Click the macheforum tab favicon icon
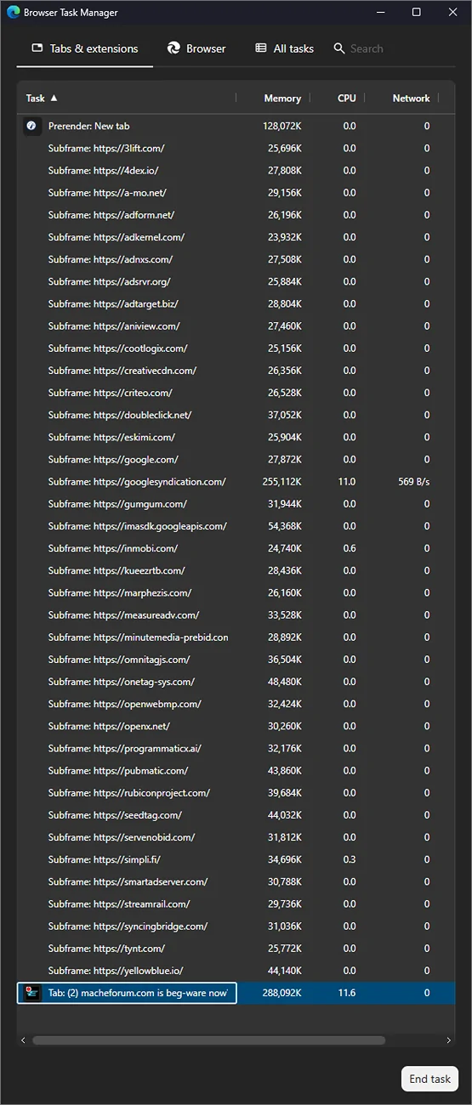The height and width of the screenshot is (1105, 472). point(32,993)
